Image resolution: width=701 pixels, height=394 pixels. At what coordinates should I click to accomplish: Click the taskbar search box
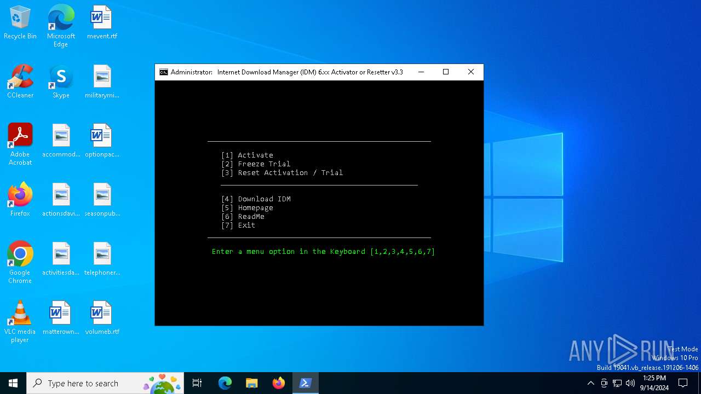pos(105,383)
